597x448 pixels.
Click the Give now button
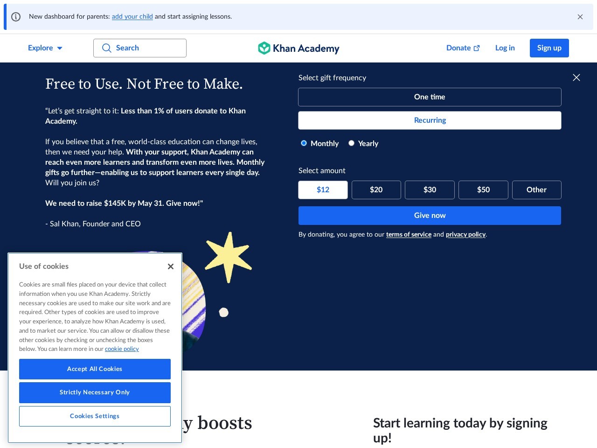point(430,216)
